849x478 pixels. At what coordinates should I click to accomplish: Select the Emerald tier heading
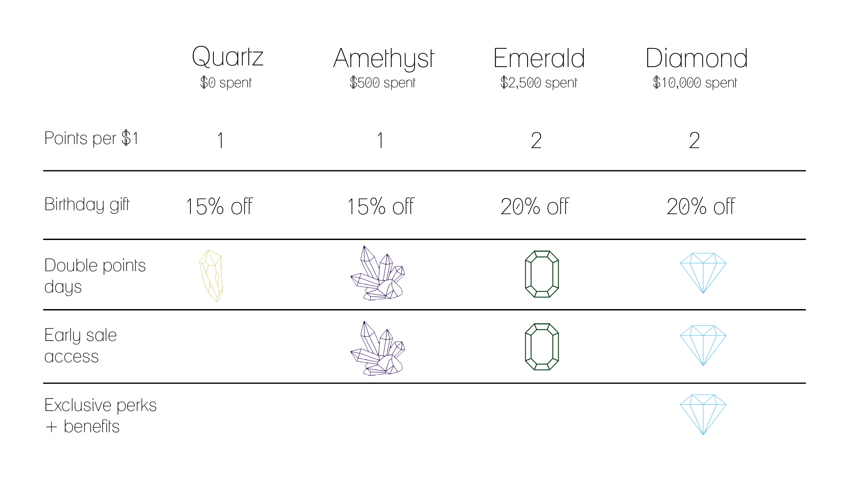click(539, 58)
